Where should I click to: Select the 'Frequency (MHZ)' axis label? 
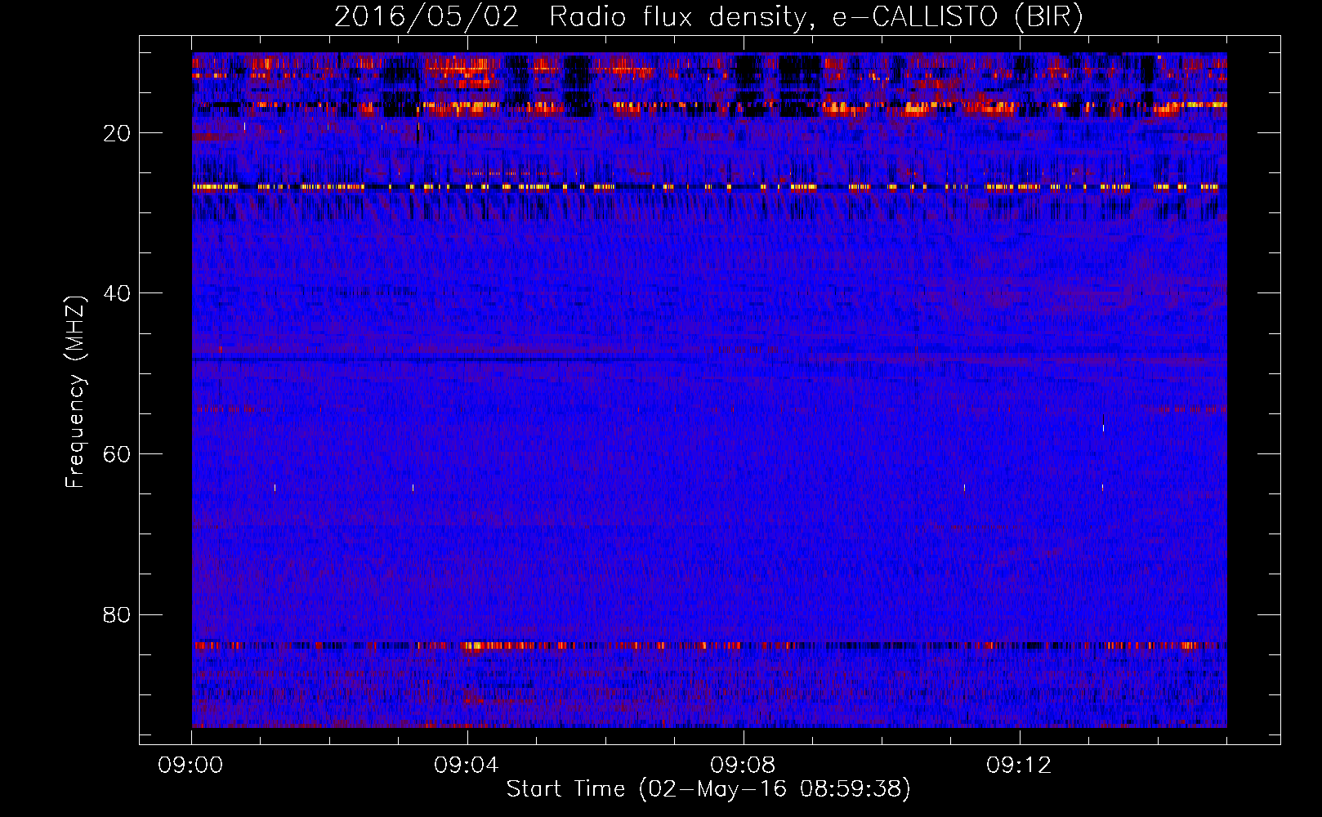tap(75, 392)
